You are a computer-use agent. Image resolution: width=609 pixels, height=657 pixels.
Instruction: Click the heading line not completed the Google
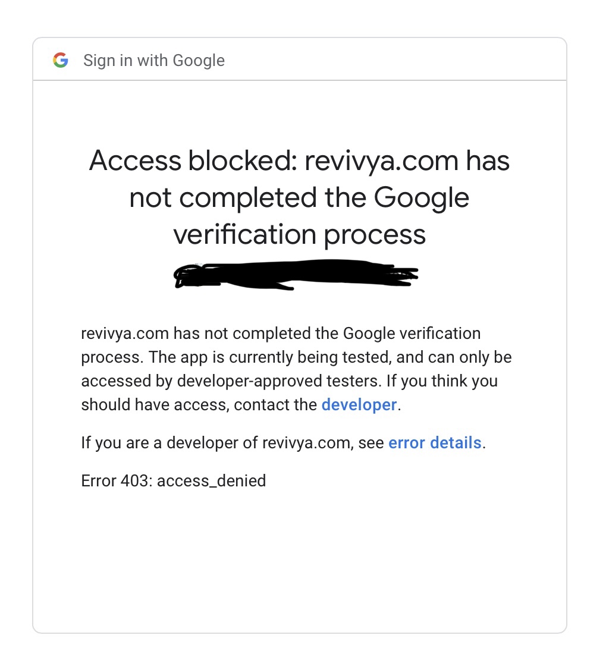[299, 198]
